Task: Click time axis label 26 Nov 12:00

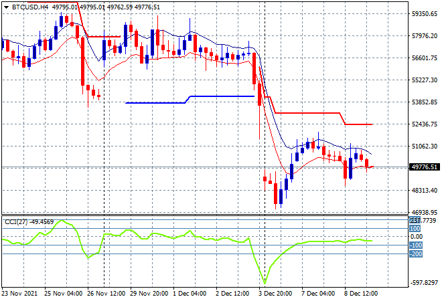Action: pos(106,293)
